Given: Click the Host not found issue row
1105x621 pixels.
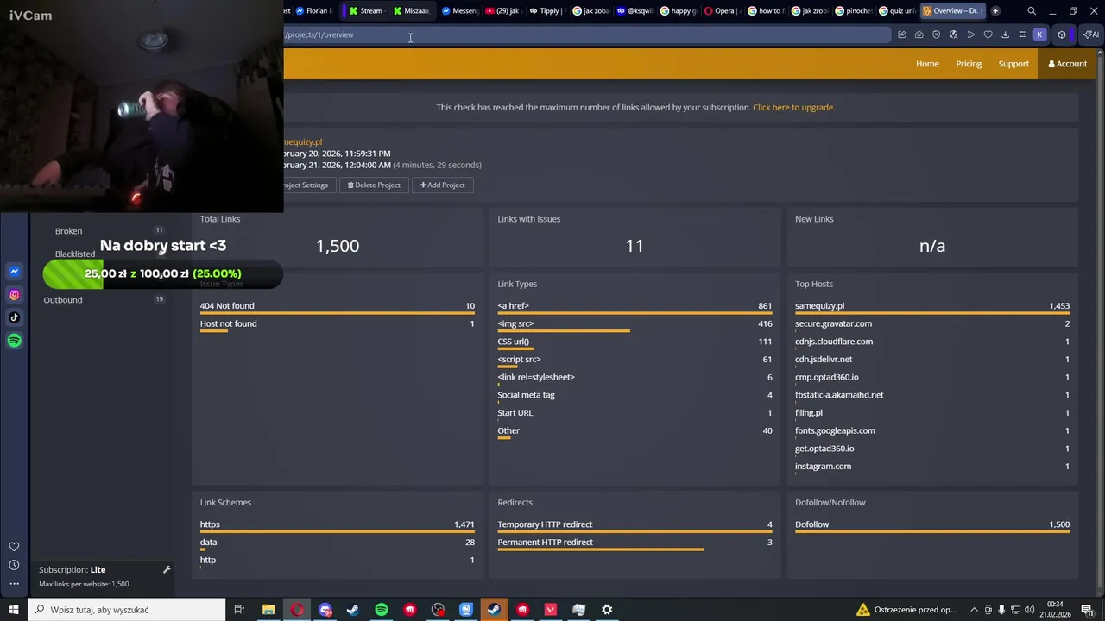Looking at the screenshot, I should [x=338, y=325].
